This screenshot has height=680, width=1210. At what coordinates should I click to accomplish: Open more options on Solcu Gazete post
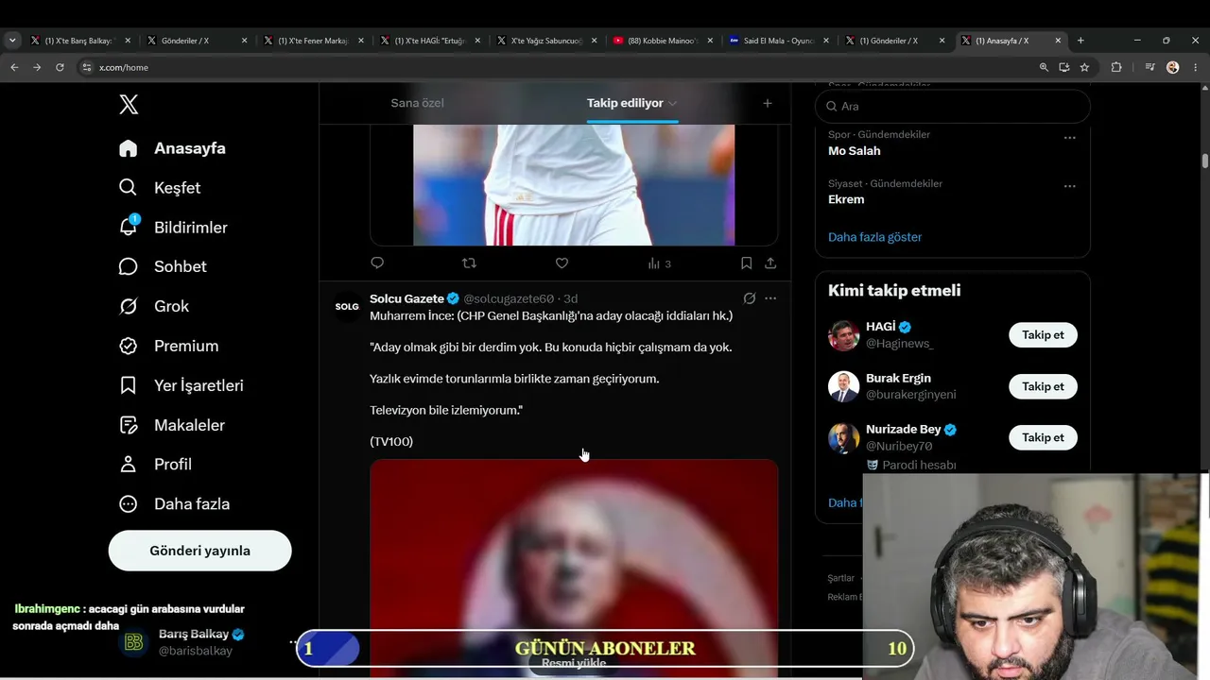tap(770, 298)
